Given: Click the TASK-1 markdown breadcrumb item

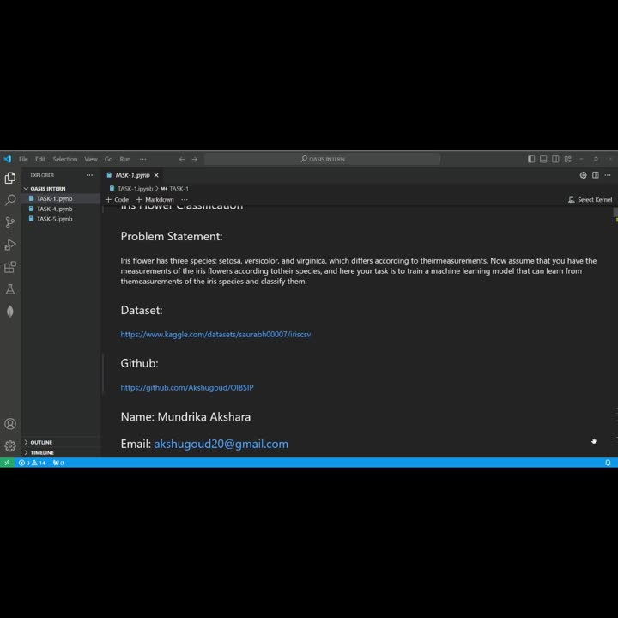Looking at the screenshot, I should point(174,188).
